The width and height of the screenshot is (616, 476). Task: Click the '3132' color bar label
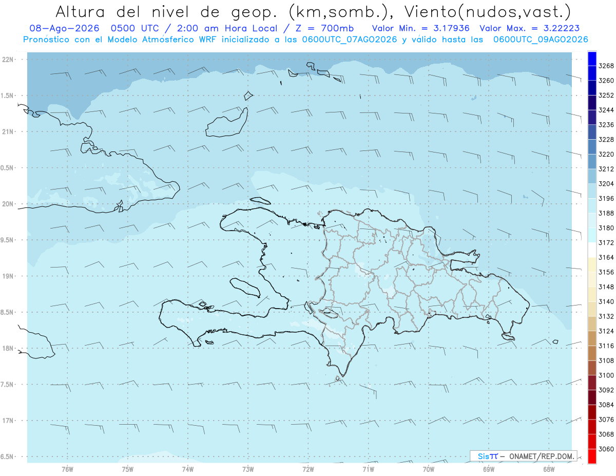point(606,316)
